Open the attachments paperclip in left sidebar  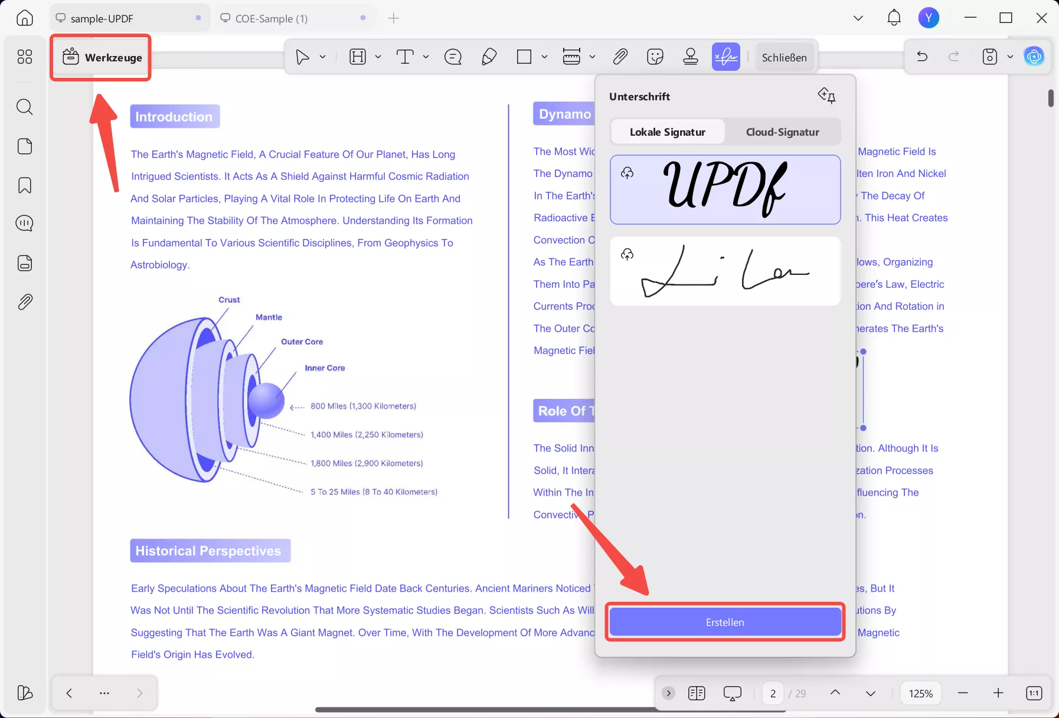pyautogui.click(x=25, y=302)
